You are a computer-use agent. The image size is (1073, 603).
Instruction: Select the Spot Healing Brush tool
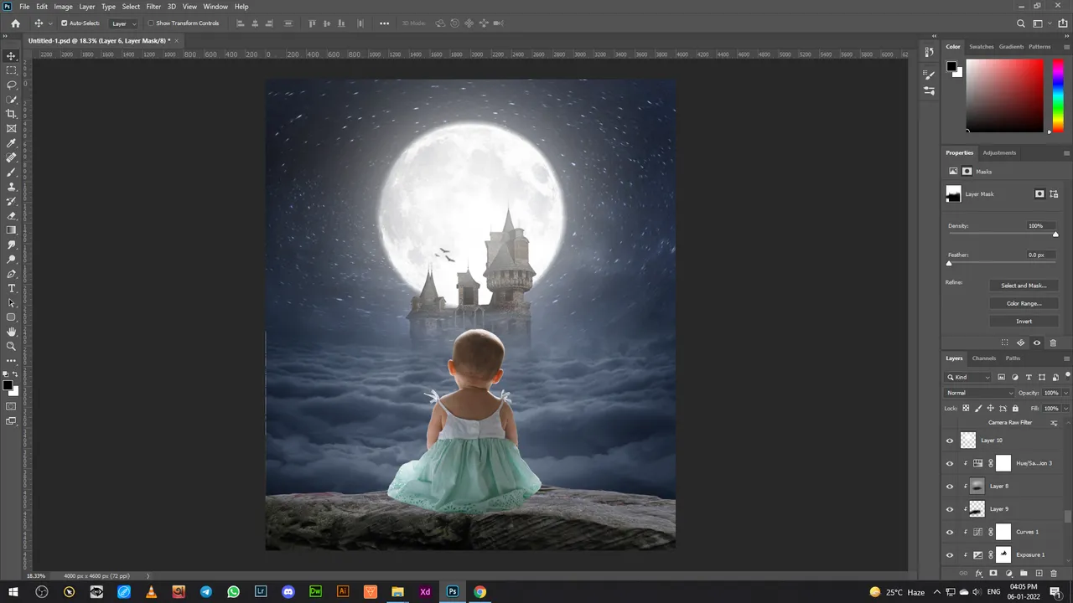click(x=12, y=157)
